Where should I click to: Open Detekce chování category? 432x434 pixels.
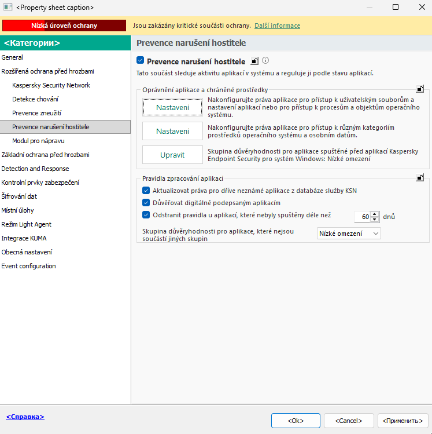35,99
